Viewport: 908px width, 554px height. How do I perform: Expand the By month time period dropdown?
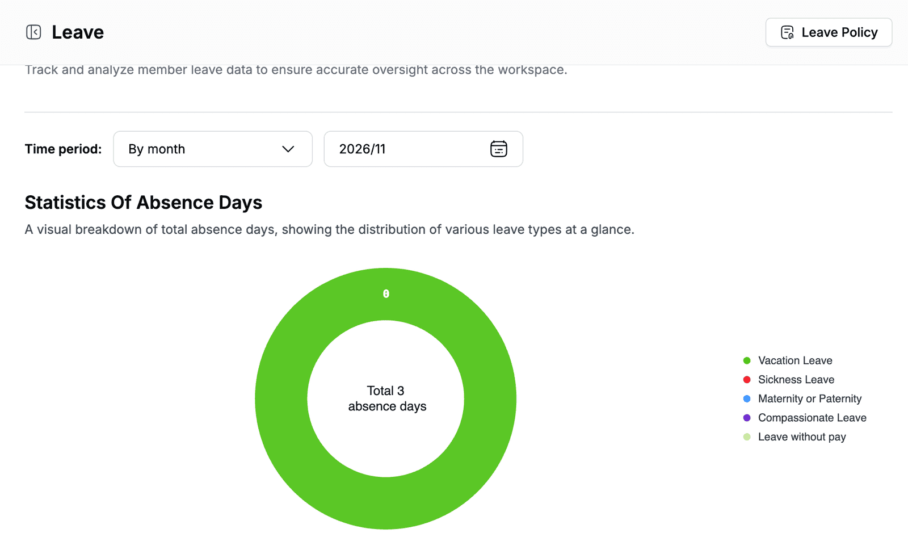coord(213,149)
